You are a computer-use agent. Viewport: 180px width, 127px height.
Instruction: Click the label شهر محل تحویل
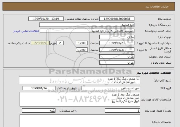point(161,63)
